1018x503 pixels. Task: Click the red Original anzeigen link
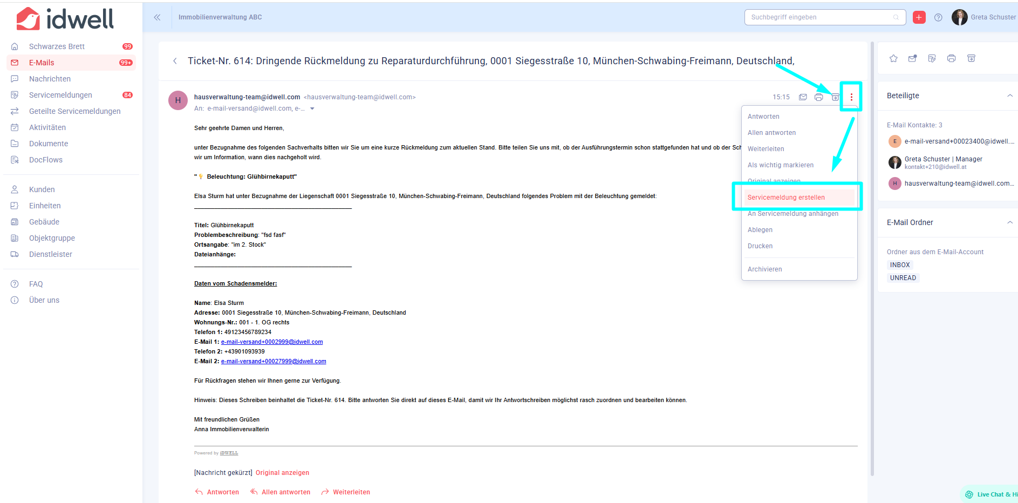coord(282,473)
